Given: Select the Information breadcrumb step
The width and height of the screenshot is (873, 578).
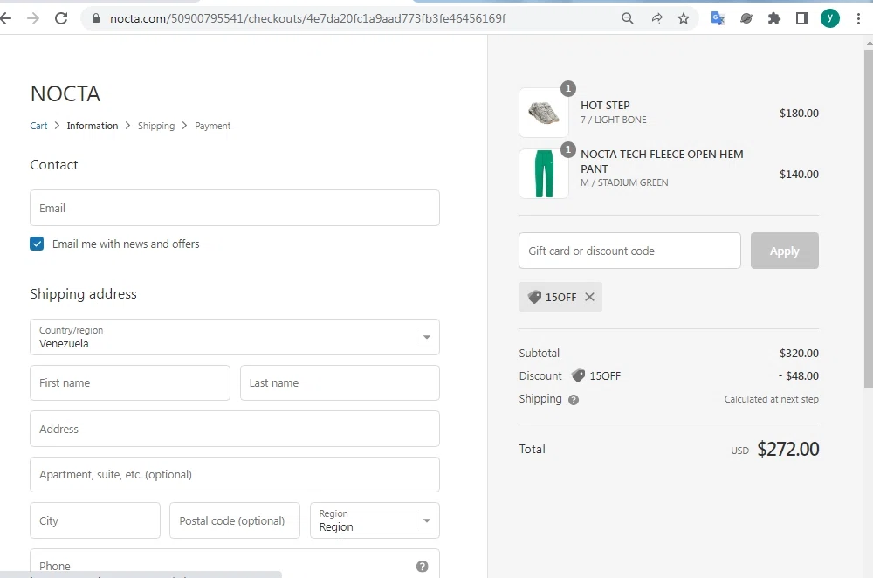Looking at the screenshot, I should coord(93,126).
